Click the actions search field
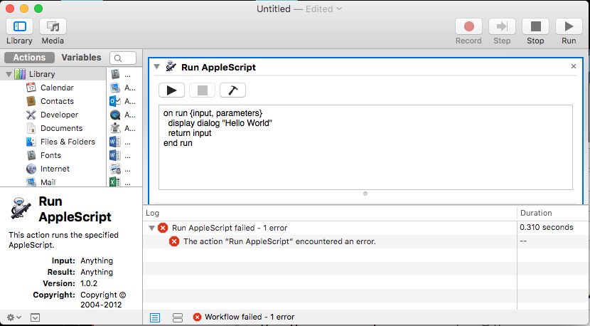 [x=123, y=58]
